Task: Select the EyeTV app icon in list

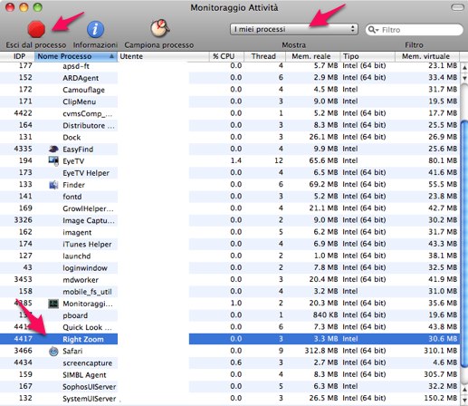Action: (x=53, y=161)
